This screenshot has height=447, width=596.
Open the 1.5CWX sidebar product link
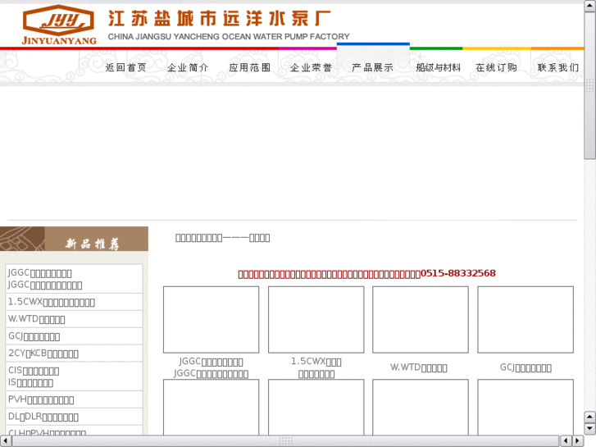click(x=52, y=302)
